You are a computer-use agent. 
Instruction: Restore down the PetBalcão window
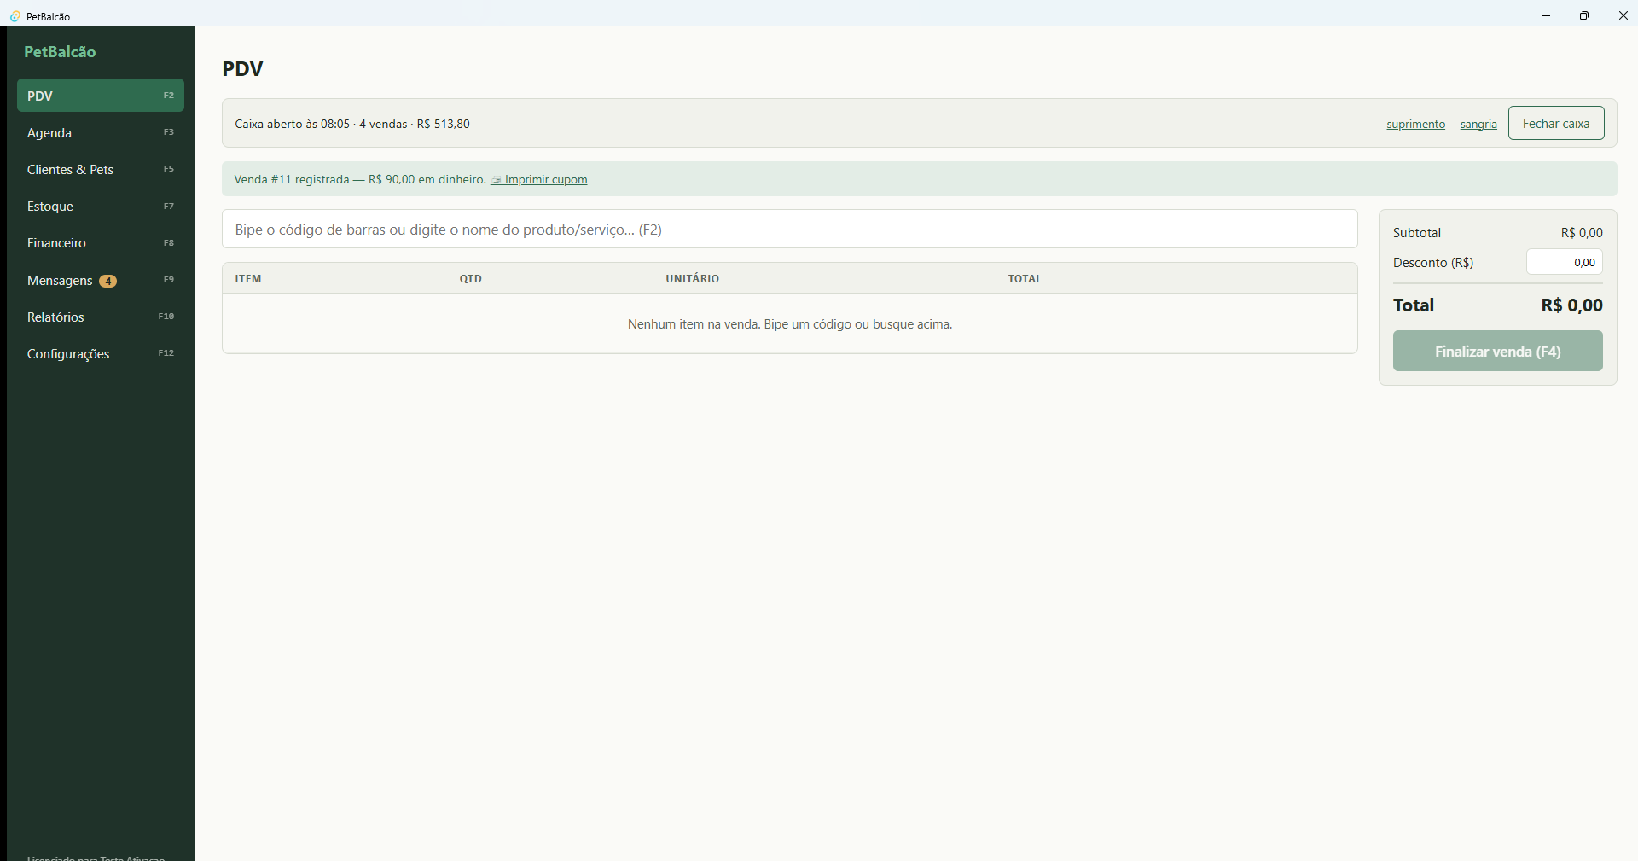(1584, 15)
